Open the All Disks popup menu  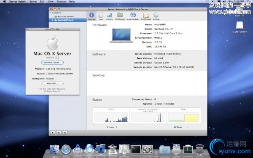click(181, 127)
